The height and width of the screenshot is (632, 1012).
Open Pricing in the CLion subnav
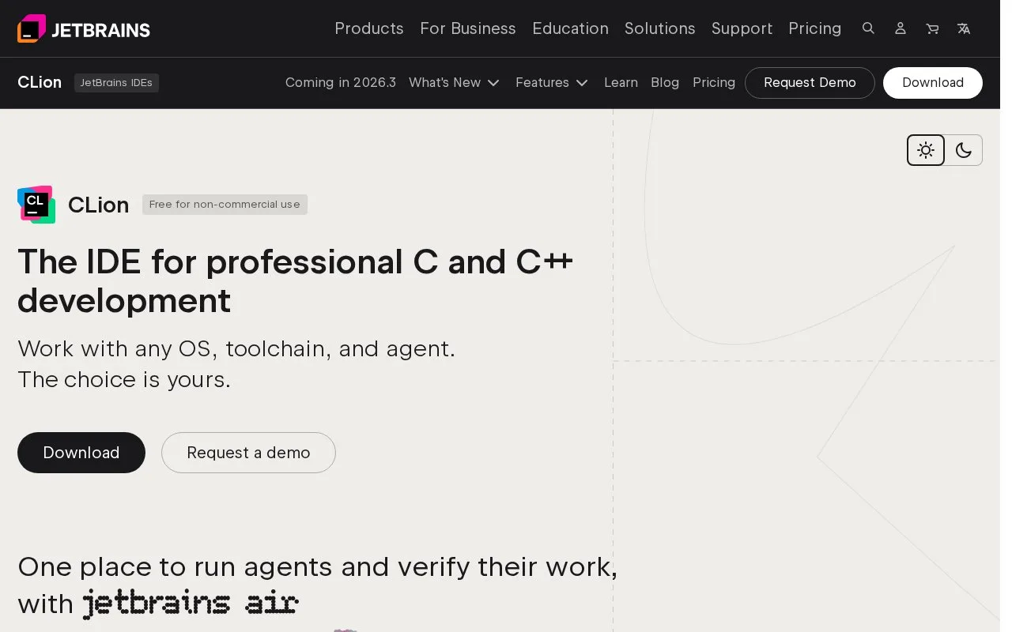tap(714, 82)
